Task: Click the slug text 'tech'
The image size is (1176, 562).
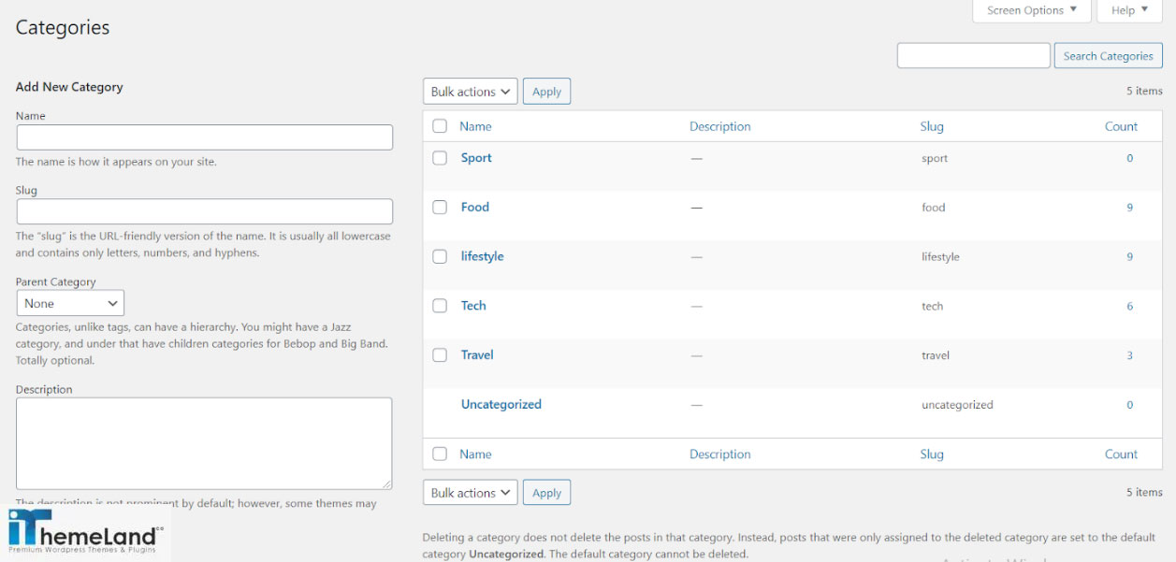Action: click(932, 306)
